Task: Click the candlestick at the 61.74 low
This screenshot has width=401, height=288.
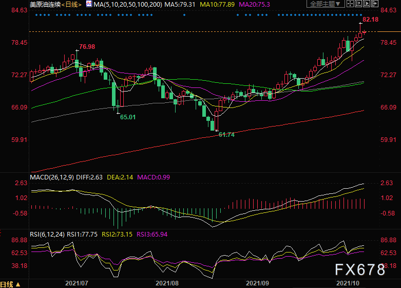Action: [217, 120]
